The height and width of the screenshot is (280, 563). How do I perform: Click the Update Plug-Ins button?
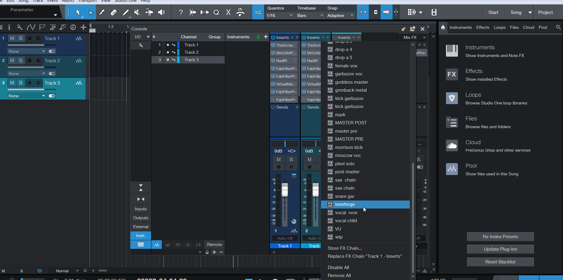point(500,249)
